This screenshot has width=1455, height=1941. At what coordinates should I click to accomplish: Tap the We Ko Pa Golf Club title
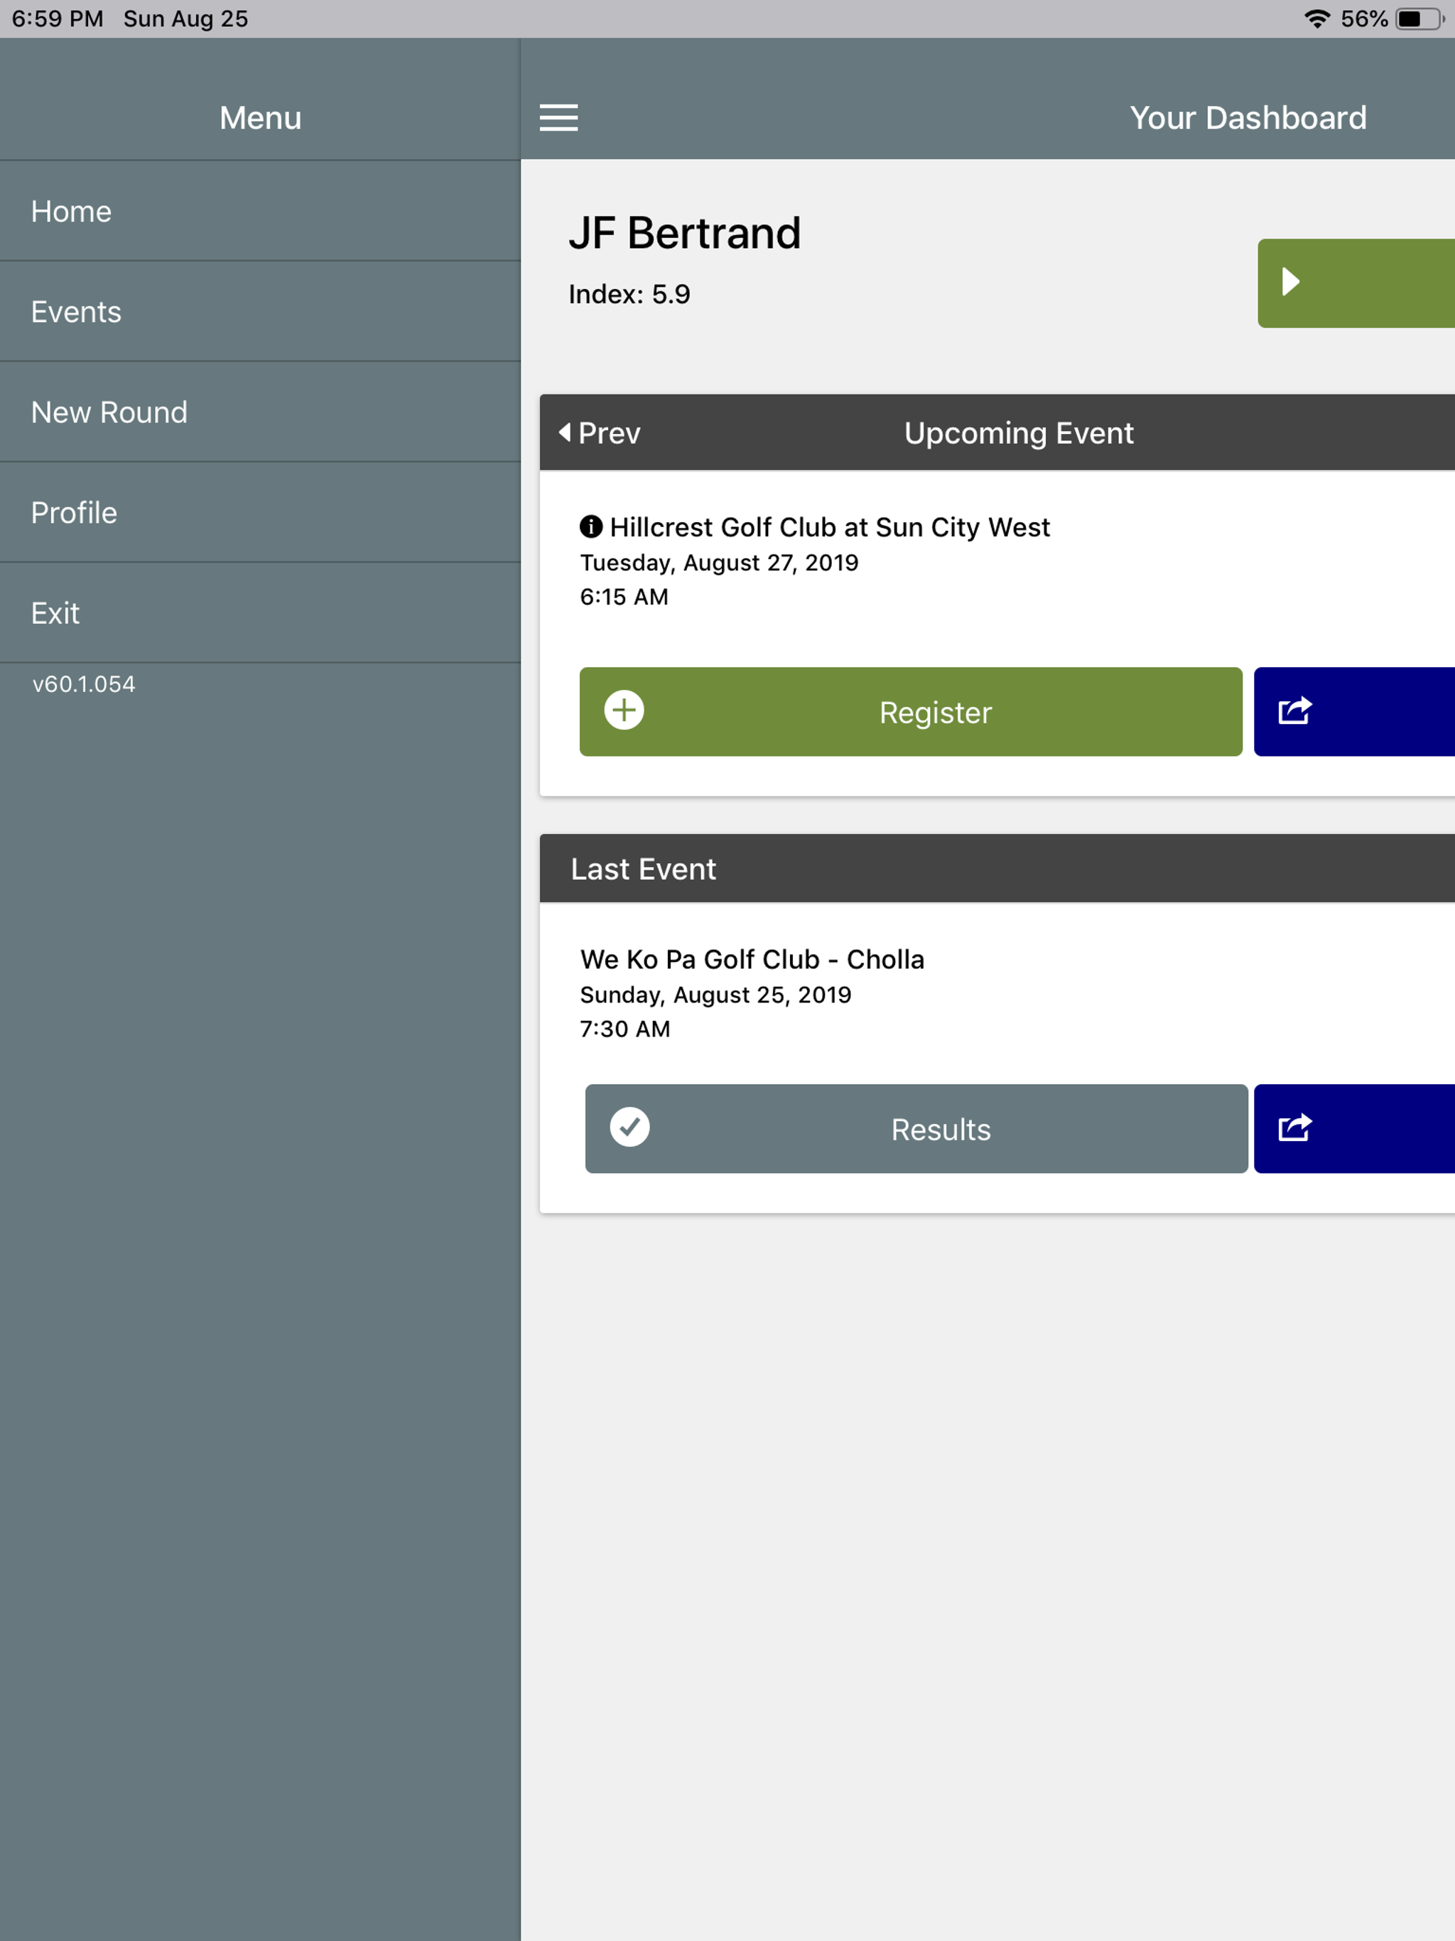[751, 959]
